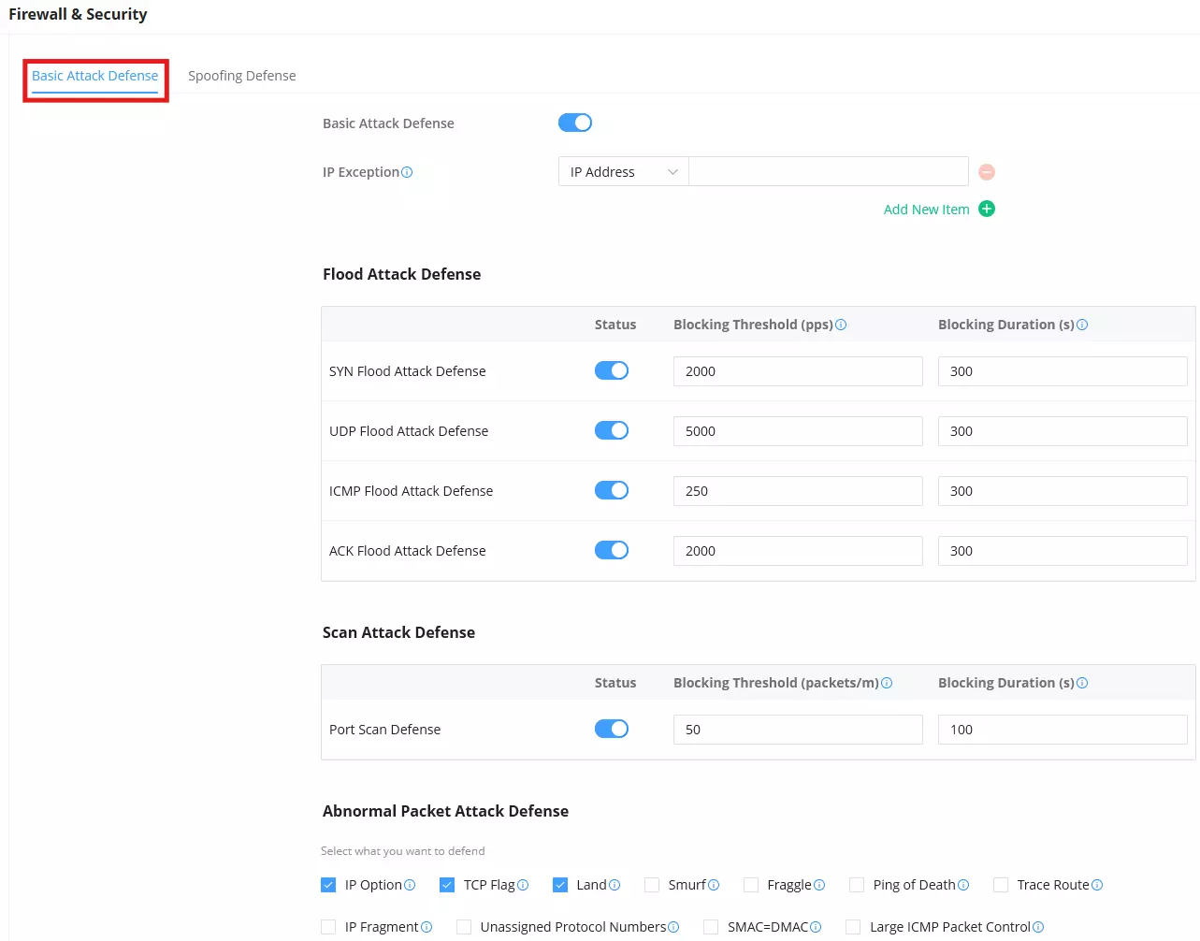Edit Port Scan blocking duration 100

coord(1063,730)
